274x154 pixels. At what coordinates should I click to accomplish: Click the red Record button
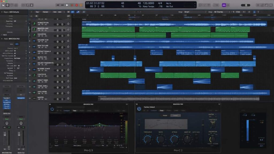tap(77, 5)
